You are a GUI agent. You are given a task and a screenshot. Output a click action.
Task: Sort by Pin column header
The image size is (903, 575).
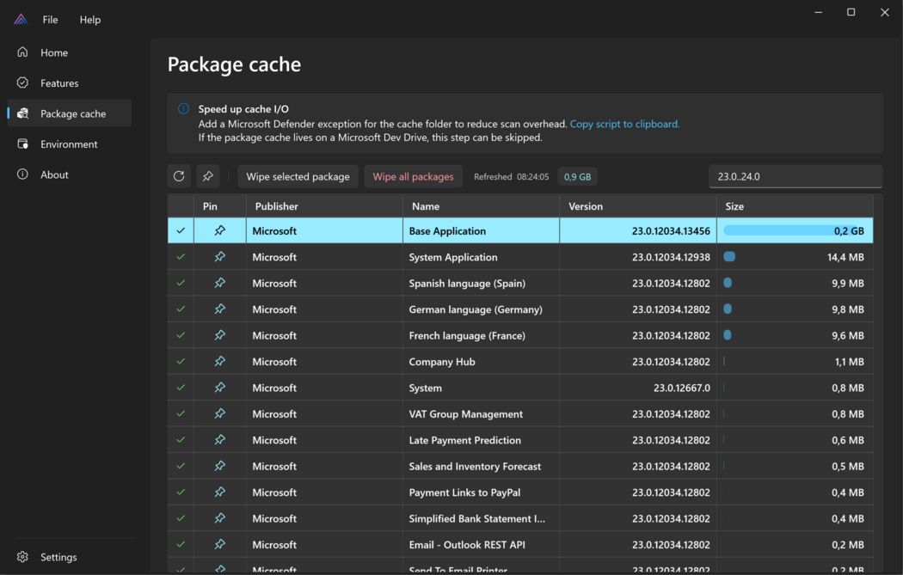[220, 206]
